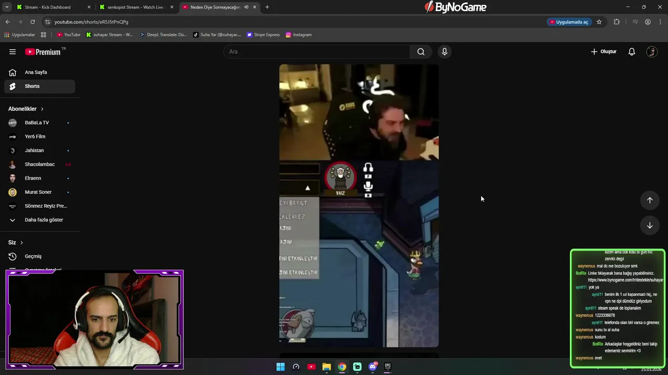Open the YouTube guide hamburger menu
Screen dimensions: 668x375
click(13, 52)
